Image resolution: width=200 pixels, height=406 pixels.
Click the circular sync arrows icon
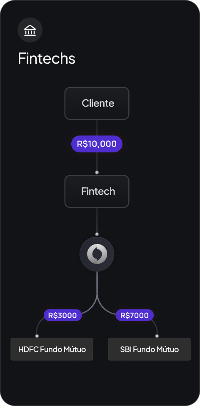97,254
